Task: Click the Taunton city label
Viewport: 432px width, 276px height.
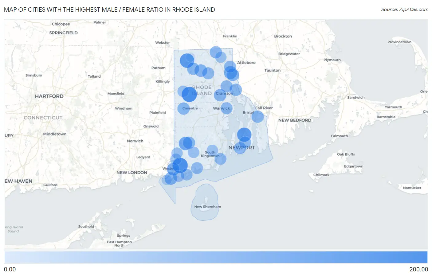Action: click(x=273, y=70)
